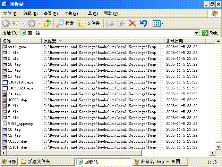Open the Forward history dropdown arrow

(39, 23)
